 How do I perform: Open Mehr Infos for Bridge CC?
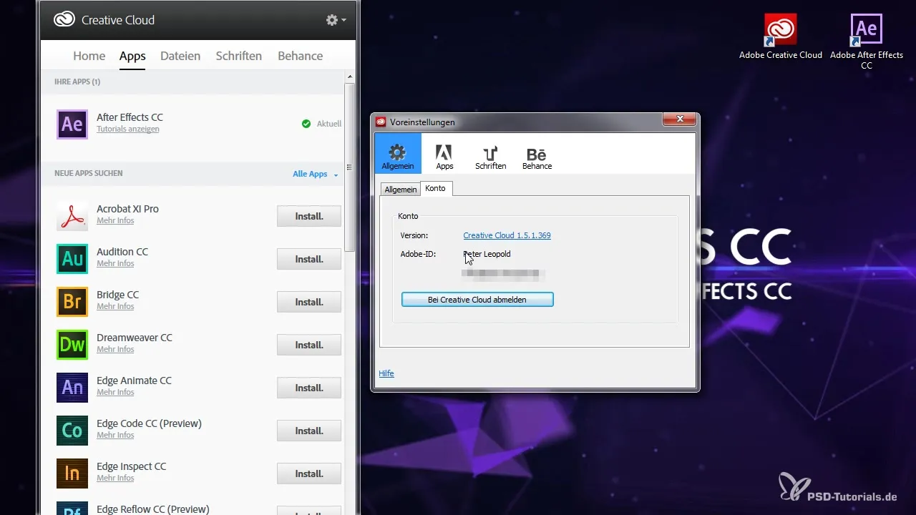point(115,307)
